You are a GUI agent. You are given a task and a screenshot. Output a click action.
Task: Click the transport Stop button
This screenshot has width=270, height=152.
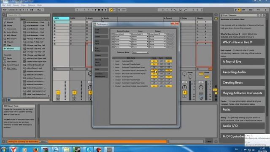(x=99, y=10)
